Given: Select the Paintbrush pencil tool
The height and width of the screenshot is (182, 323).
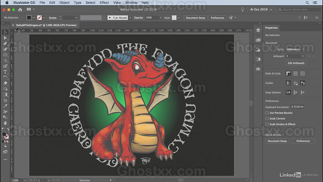Looking at the screenshot, I should pos(5,66).
